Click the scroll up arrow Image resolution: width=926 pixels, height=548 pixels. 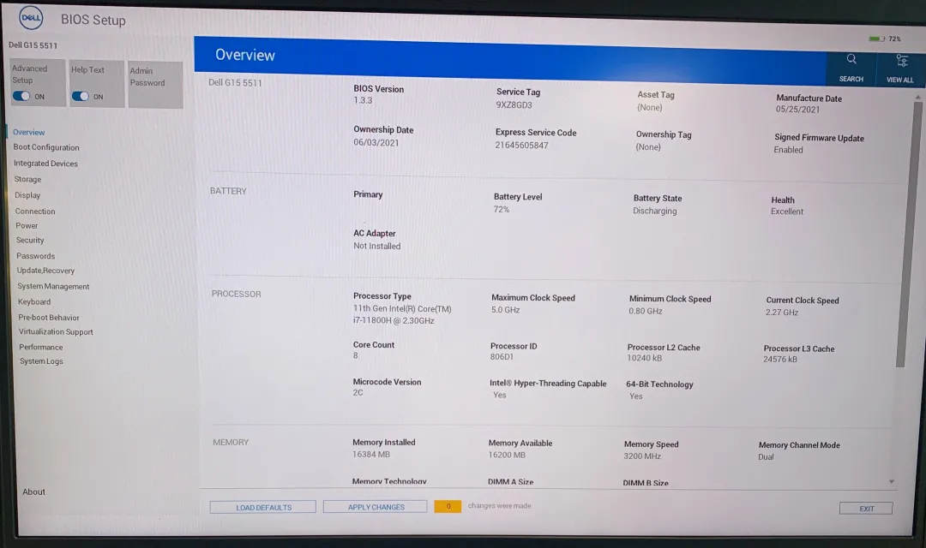point(917,97)
